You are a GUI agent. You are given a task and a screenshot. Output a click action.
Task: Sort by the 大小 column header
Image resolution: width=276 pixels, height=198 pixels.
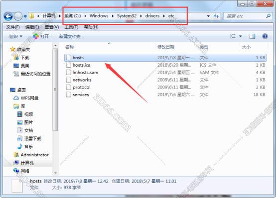click(x=246, y=47)
